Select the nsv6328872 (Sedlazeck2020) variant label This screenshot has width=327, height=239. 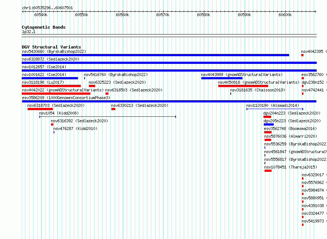[x=51, y=59]
